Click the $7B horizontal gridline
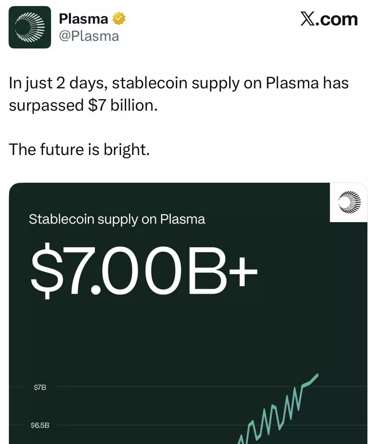The width and height of the screenshot is (376, 444). [211, 387]
